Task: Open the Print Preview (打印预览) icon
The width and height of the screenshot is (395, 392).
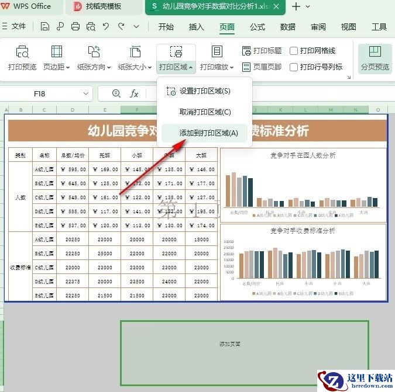Action: (22, 58)
